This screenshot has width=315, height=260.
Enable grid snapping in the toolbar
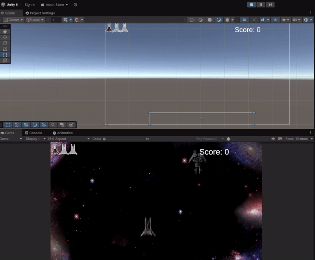(x=76, y=20)
